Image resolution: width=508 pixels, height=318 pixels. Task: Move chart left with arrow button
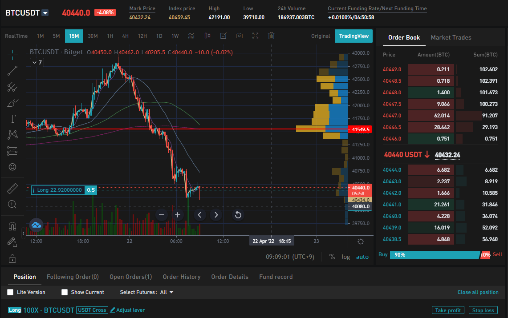tap(199, 215)
